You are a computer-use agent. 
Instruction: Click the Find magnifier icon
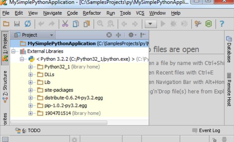coord(100,24)
